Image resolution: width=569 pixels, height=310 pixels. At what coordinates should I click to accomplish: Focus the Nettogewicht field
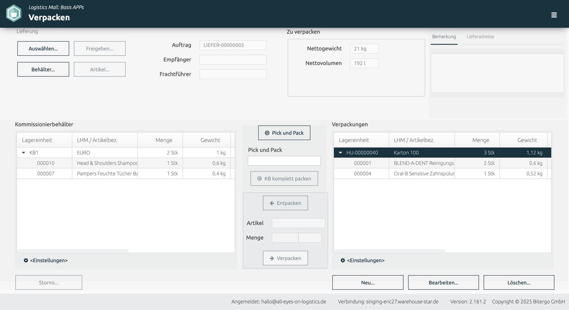point(364,49)
